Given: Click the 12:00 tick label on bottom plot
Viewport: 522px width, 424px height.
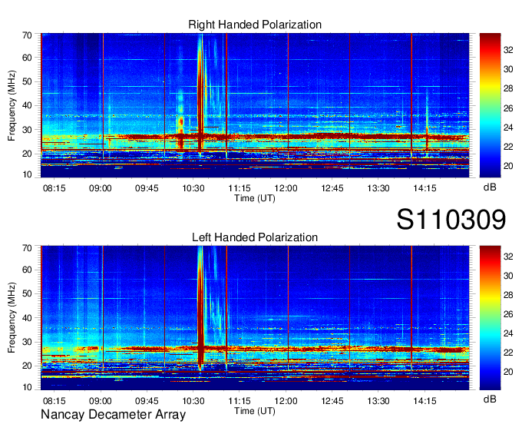Looking at the screenshot, I should pos(286,401).
